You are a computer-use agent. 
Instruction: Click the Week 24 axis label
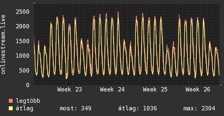112,90
